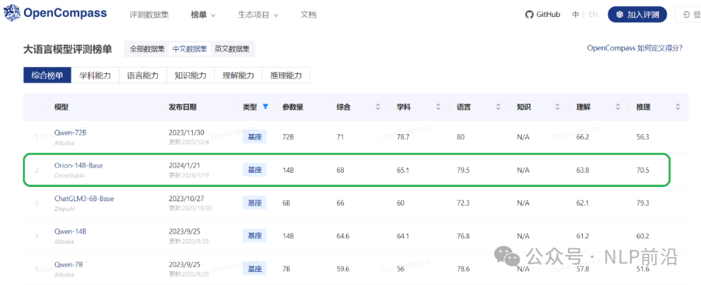This screenshot has width=701, height=285.
Task: Click the 2023/10/27 release date
Action: click(x=186, y=199)
